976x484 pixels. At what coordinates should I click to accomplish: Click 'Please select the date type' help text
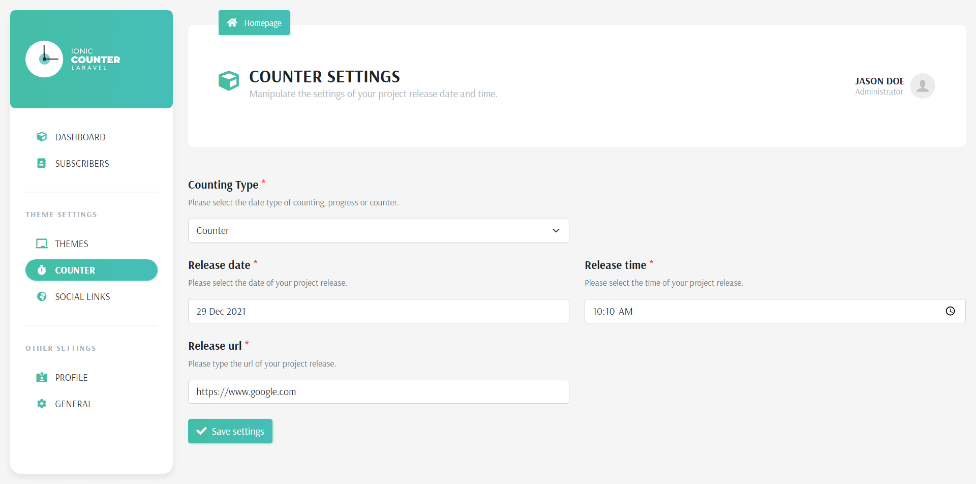pos(293,202)
